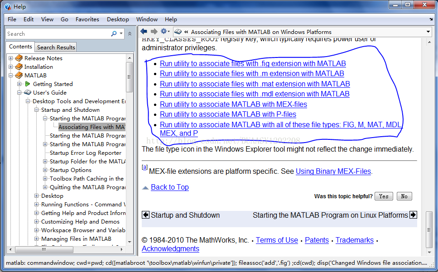This screenshot has width=438, height=272.
Task: Expand the Desktop tree node
Action: (x=36, y=196)
